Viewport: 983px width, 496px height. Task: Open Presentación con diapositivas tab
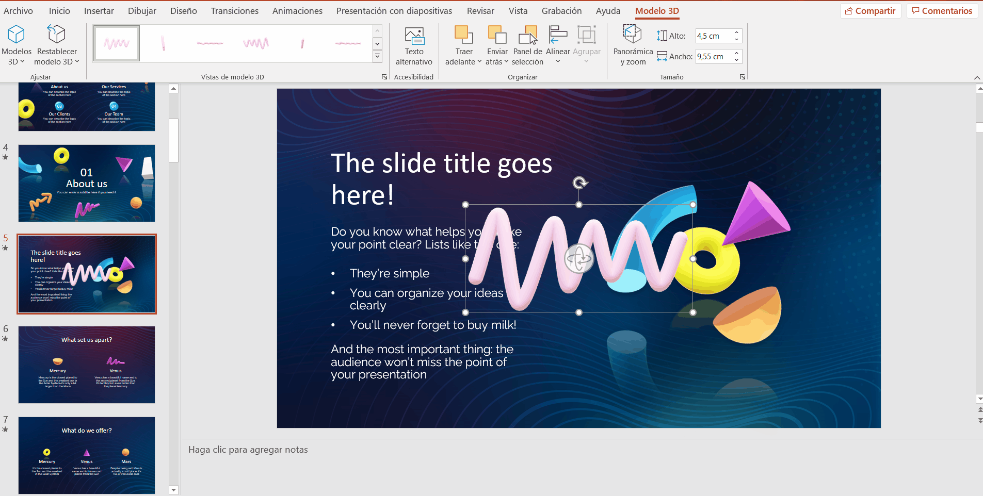click(394, 11)
